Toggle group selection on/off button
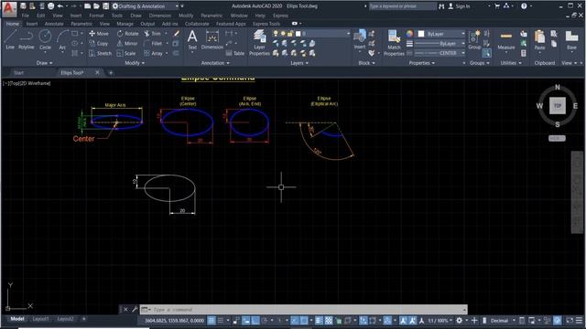This screenshot has width=586, height=329. [x=486, y=53]
